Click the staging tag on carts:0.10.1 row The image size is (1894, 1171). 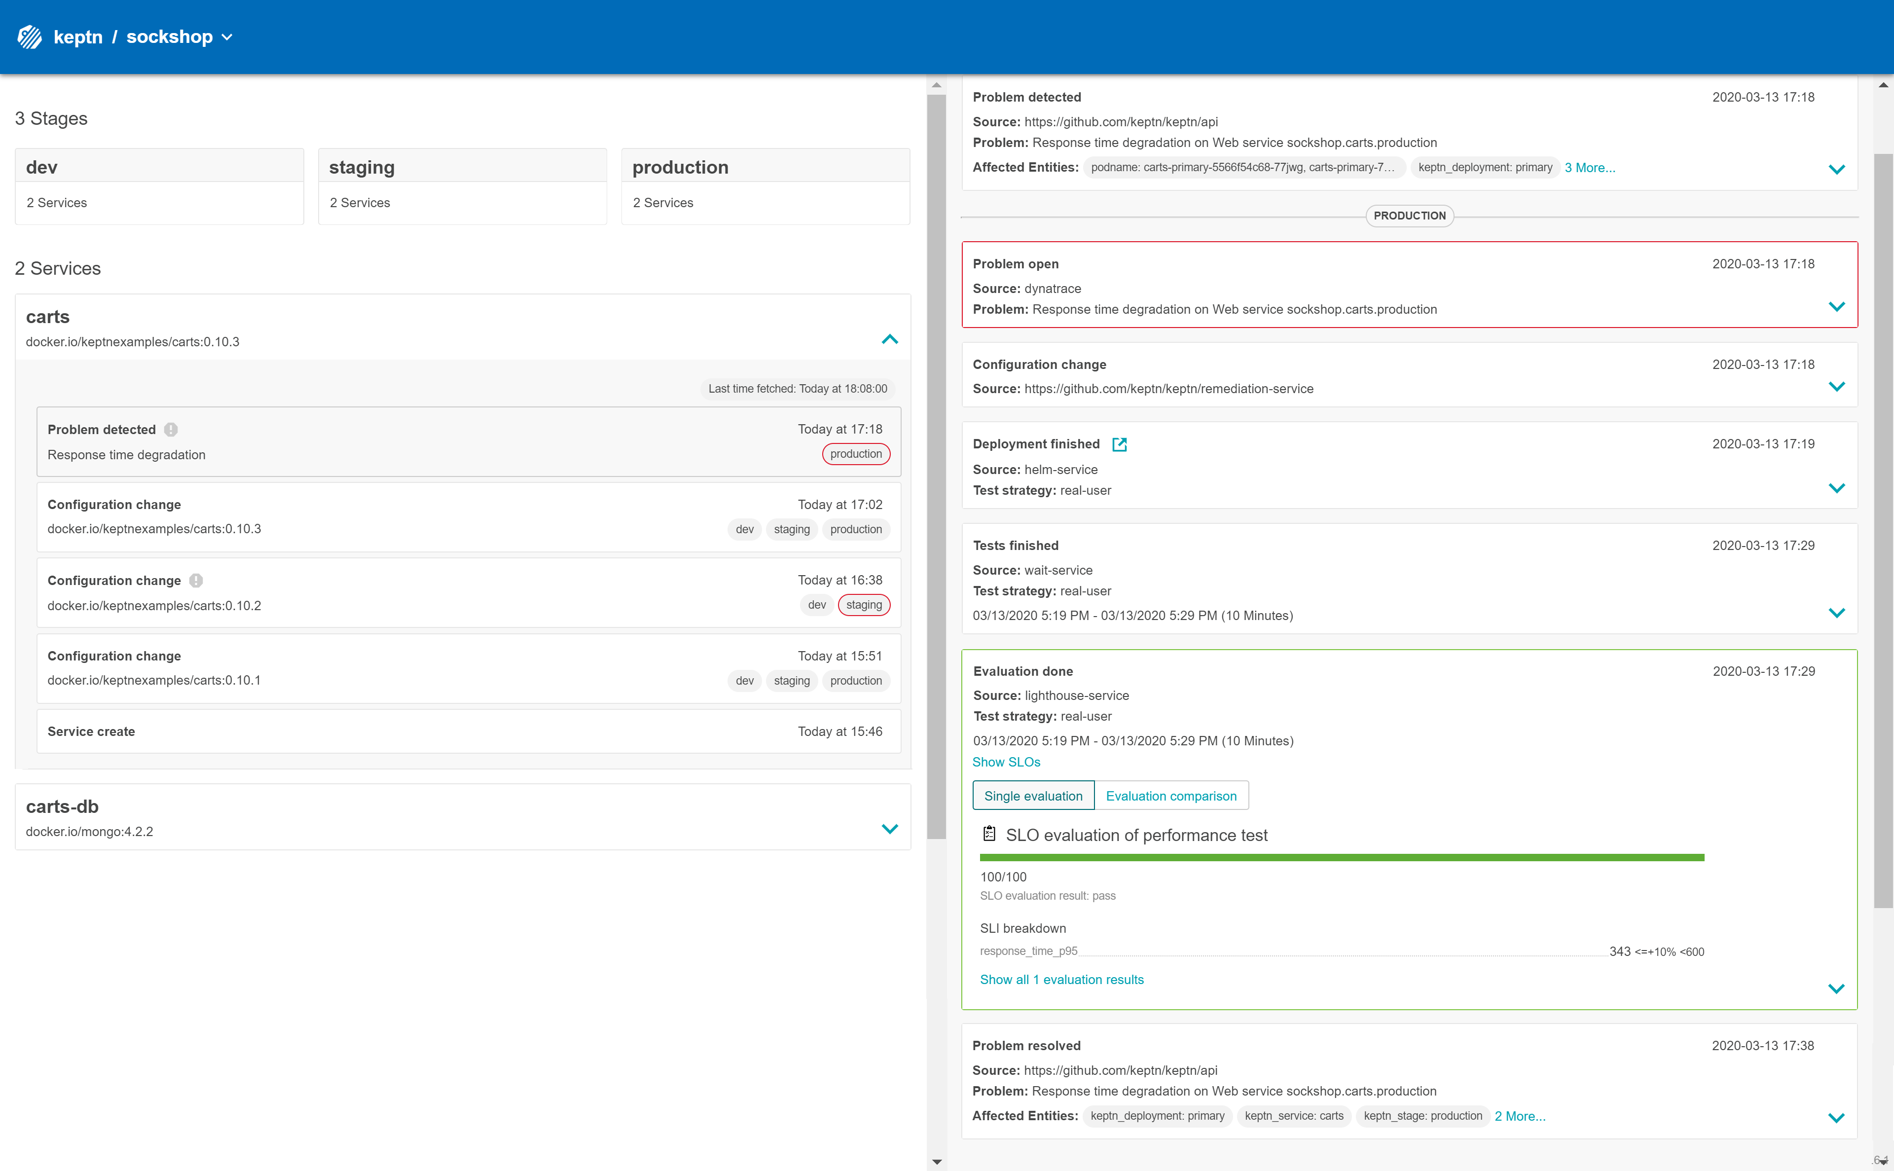(x=791, y=681)
